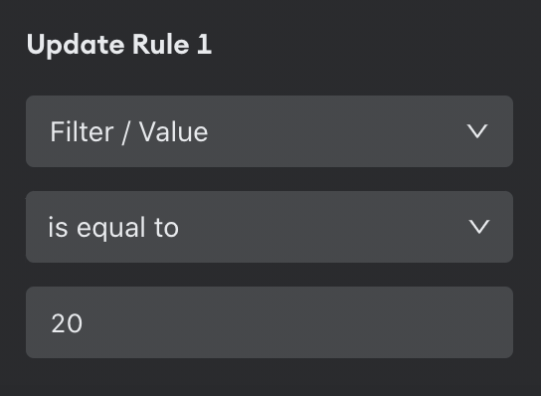Click the 'Rule 1' part of the title
Screen dimensions: 541x396
[172, 44]
